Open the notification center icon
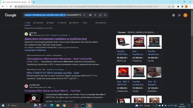This screenshot has width=193, height=108. [x=189, y=105]
